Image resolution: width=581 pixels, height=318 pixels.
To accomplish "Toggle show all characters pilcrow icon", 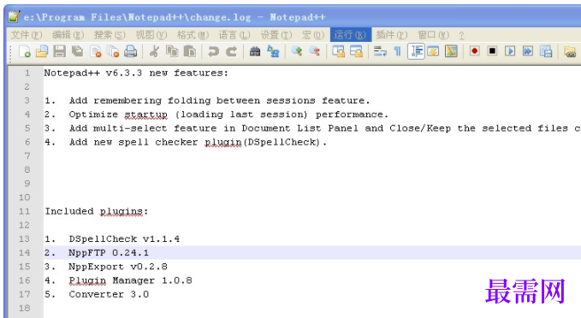I will [x=398, y=51].
